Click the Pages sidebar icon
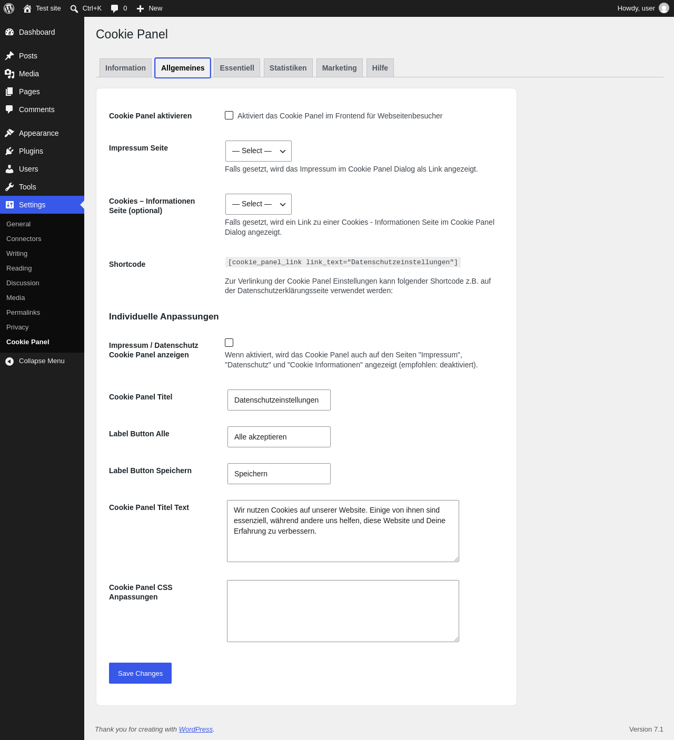This screenshot has height=740, width=674. pos(9,92)
